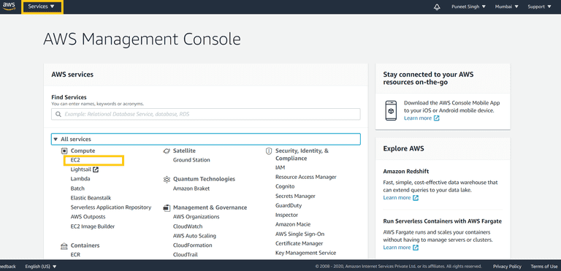
Task: Click Run Serverless Containers with AWS Fargate heading
Action: (x=442, y=221)
